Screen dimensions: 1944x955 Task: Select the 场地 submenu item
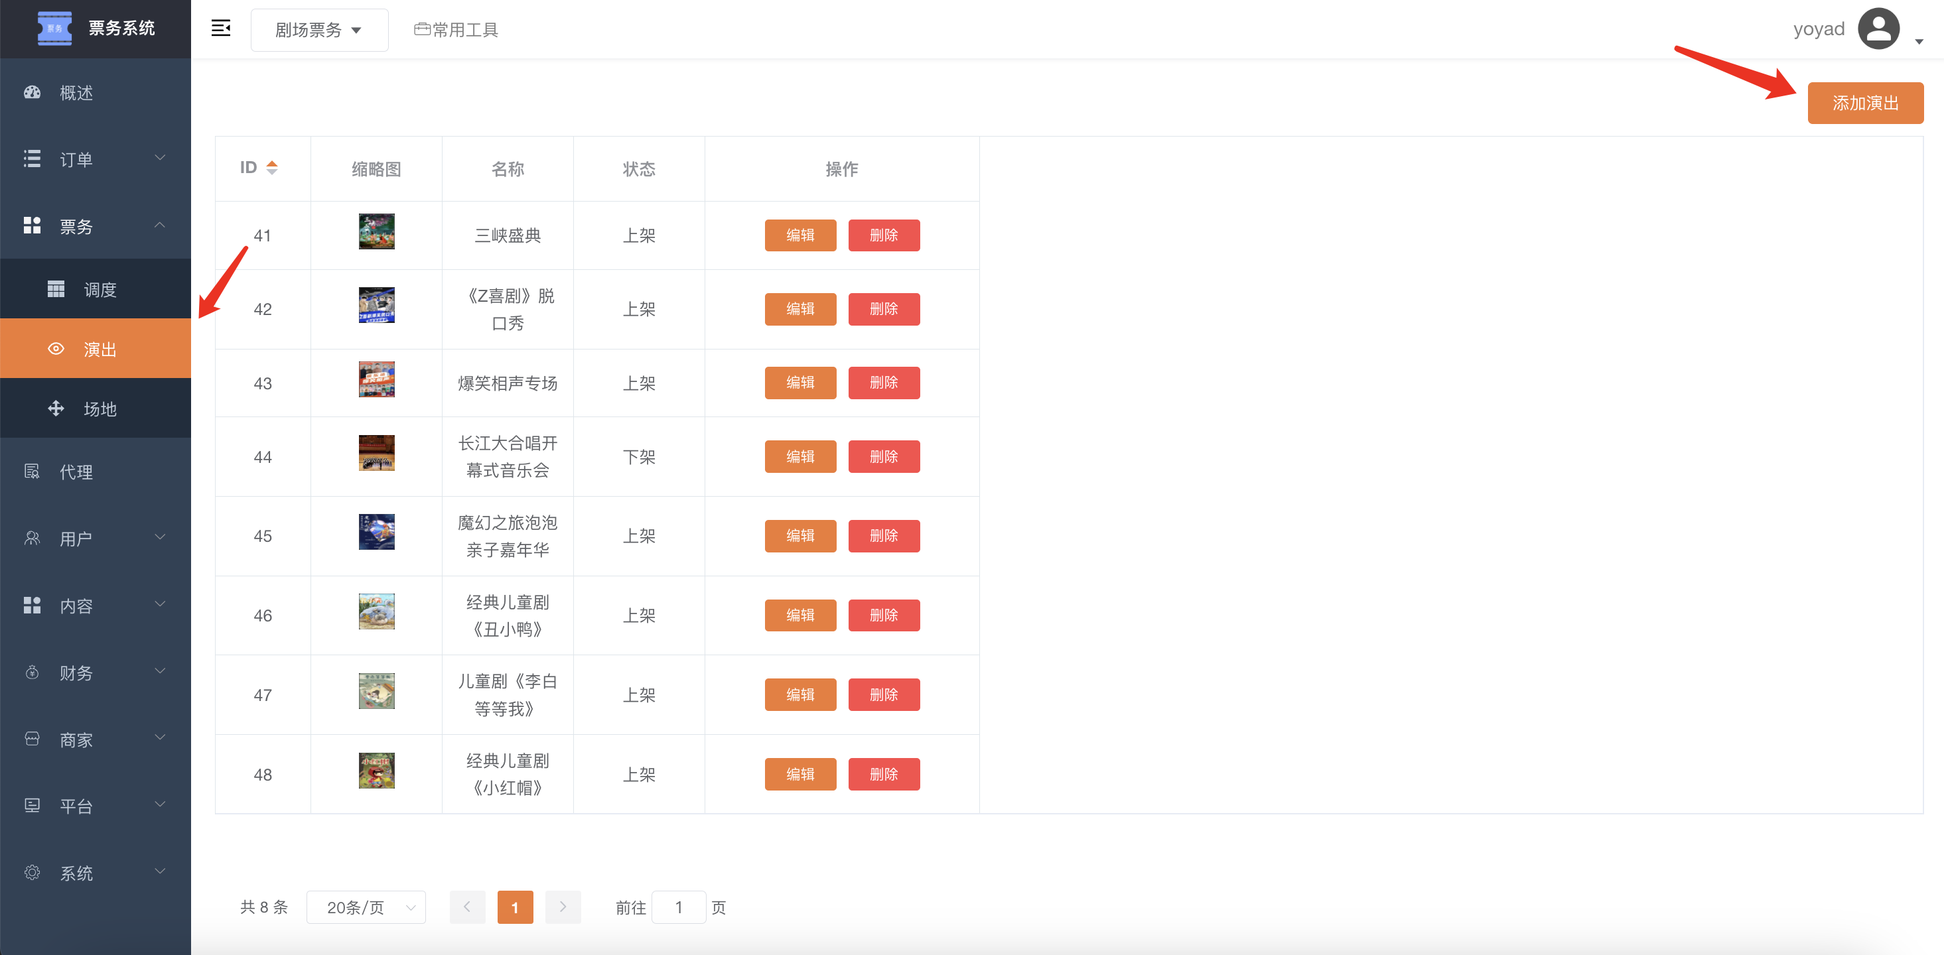(x=95, y=409)
